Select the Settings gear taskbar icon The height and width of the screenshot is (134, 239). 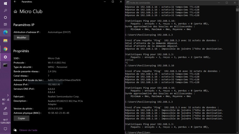[5, 57]
